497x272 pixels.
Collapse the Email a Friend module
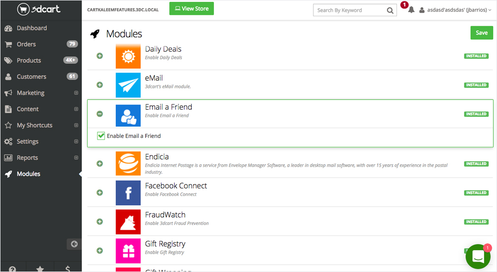tap(99, 114)
